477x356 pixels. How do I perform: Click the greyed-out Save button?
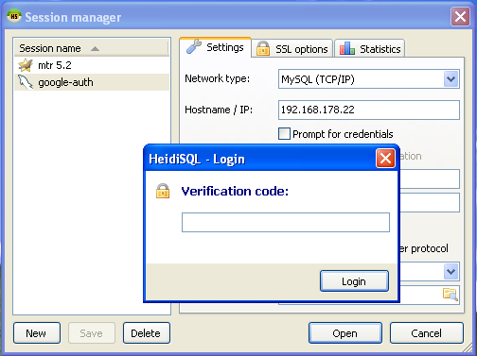pos(92,333)
